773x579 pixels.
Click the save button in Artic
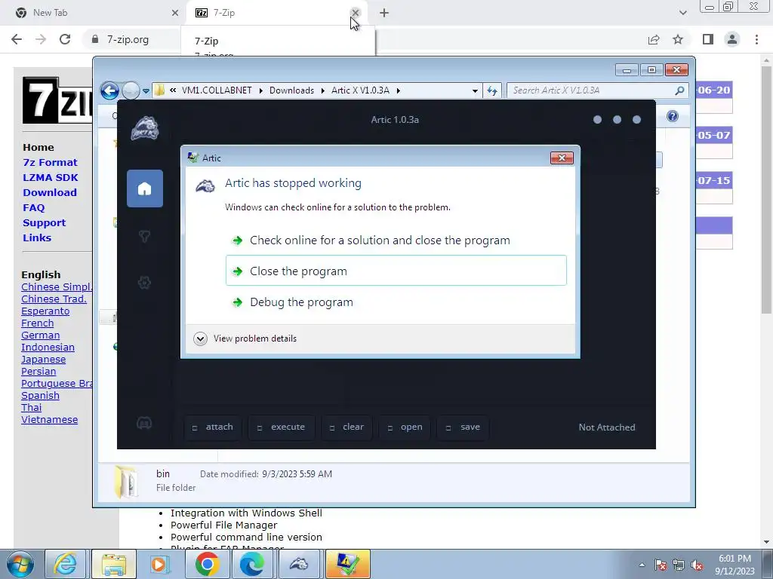(463, 427)
